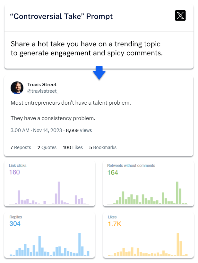Select the Likes 1.7K value
Screen dimensions: 198x263
pos(115,224)
